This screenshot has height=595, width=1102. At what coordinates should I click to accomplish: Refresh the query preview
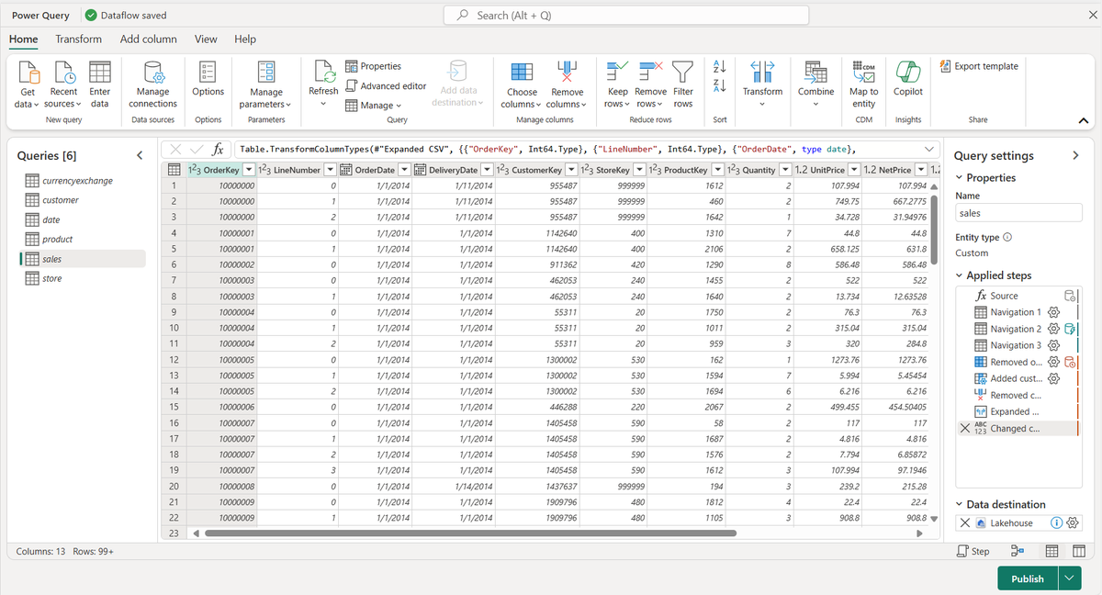tap(323, 83)
